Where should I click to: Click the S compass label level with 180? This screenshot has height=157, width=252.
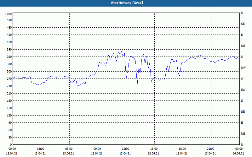pyautogui.click(x=242, y=101)
